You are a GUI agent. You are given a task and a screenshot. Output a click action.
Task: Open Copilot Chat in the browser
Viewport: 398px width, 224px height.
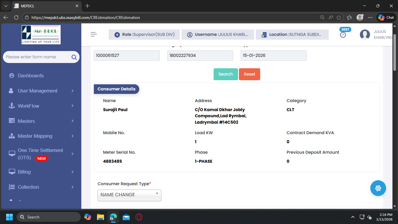pyautogui.click(x=386, y=17)
